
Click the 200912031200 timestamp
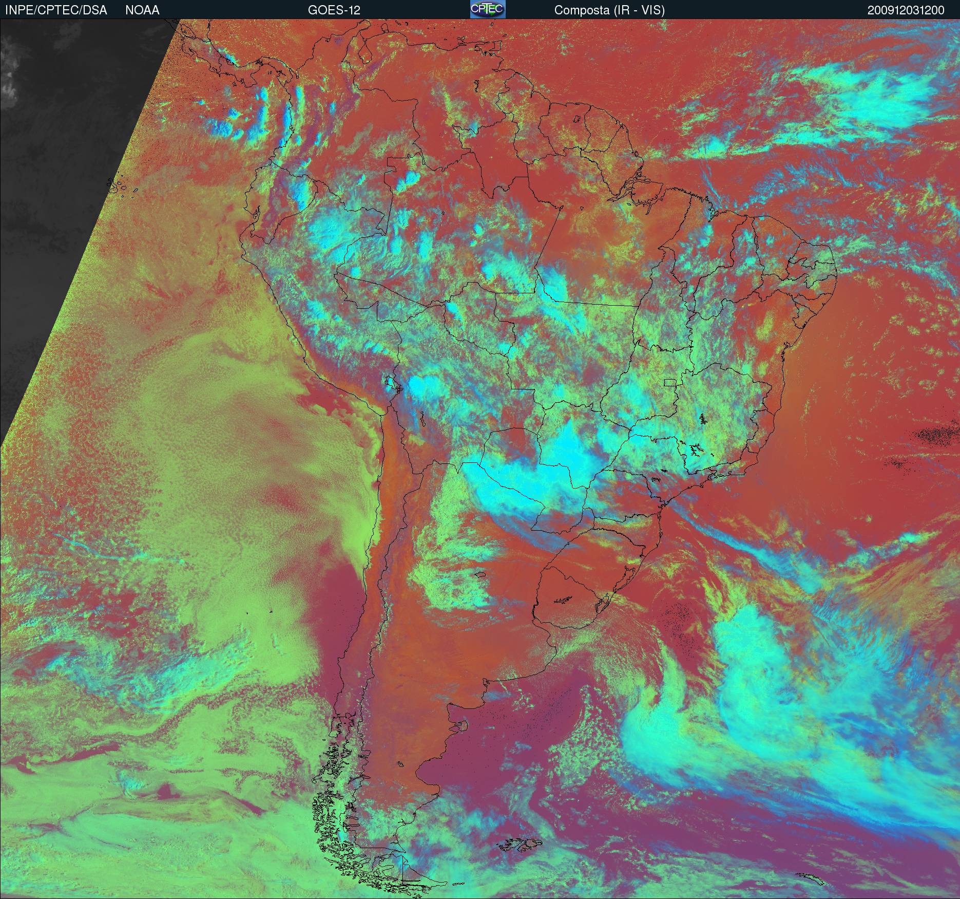(906, 10)
